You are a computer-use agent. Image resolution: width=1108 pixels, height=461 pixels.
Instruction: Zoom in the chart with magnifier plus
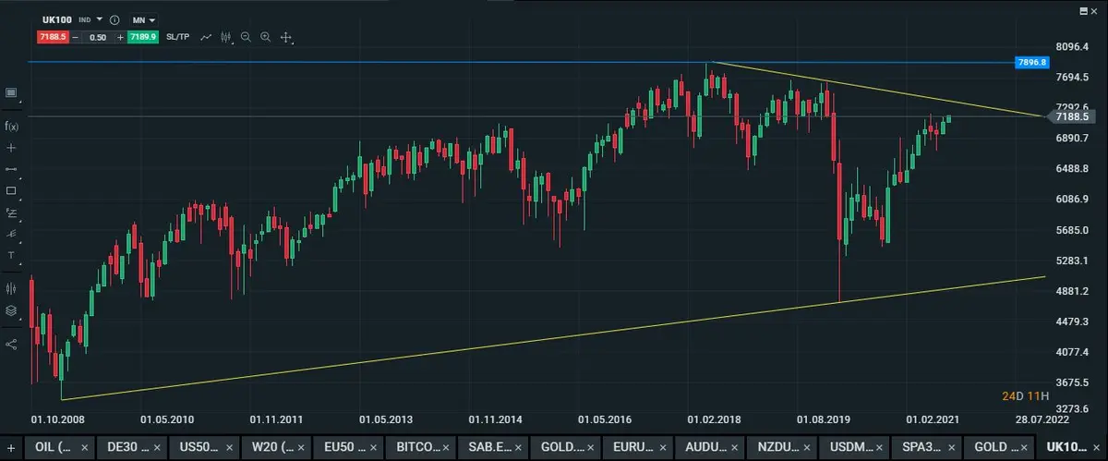(266, 37)
